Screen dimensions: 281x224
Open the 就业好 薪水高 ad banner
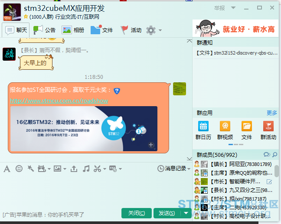pyautogui.click(x=235, y=29)
